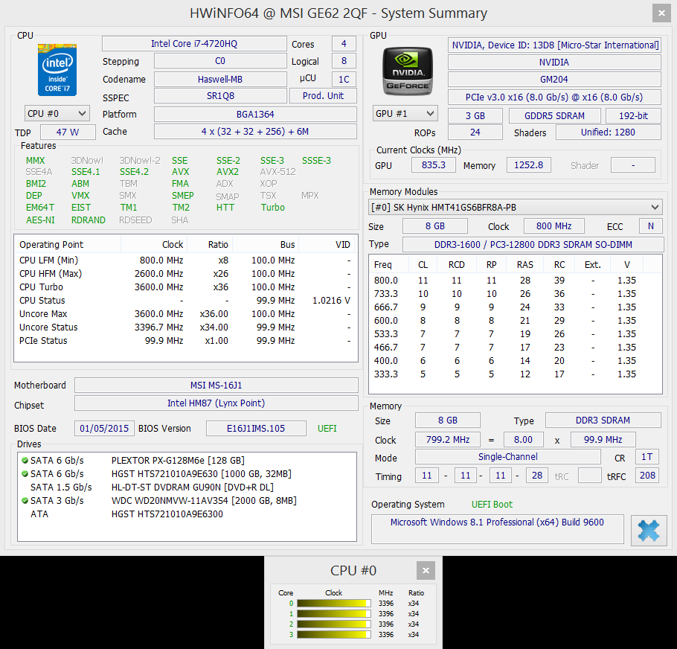Click the Haswell-MB codename field
Screen dimensions: 677x649
click(x=220, y=80)
